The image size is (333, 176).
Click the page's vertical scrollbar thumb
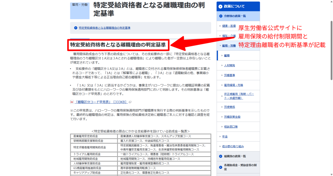(x=331, y=50)
